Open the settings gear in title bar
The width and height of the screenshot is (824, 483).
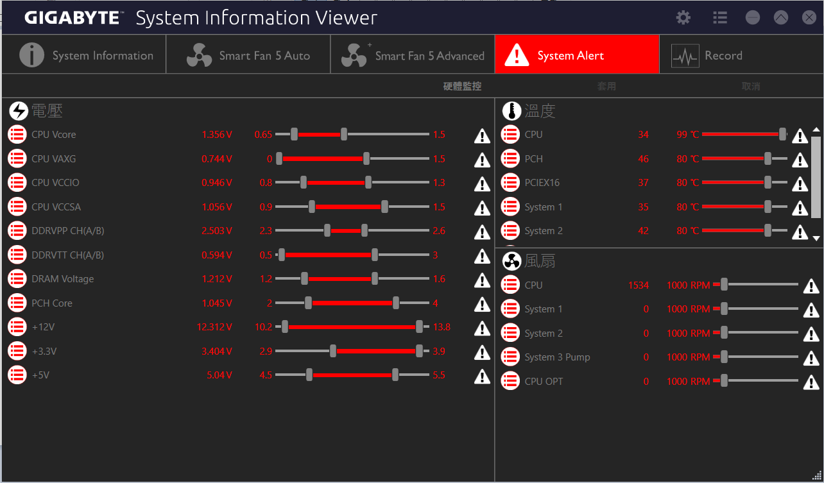[x=683, y=17]
